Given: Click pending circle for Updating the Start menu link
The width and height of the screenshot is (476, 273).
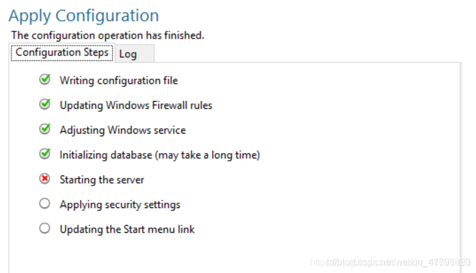Looking at the screenshot, I should (x=44, y=229).
